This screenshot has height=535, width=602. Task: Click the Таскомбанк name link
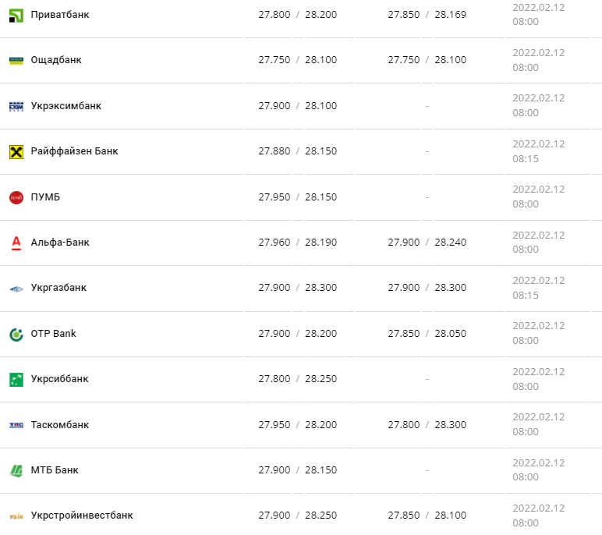tap(60, 425)
